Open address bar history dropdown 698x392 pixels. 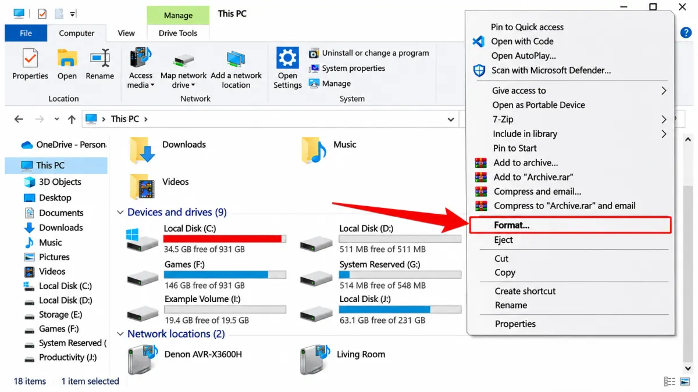[x=451, y=119]
